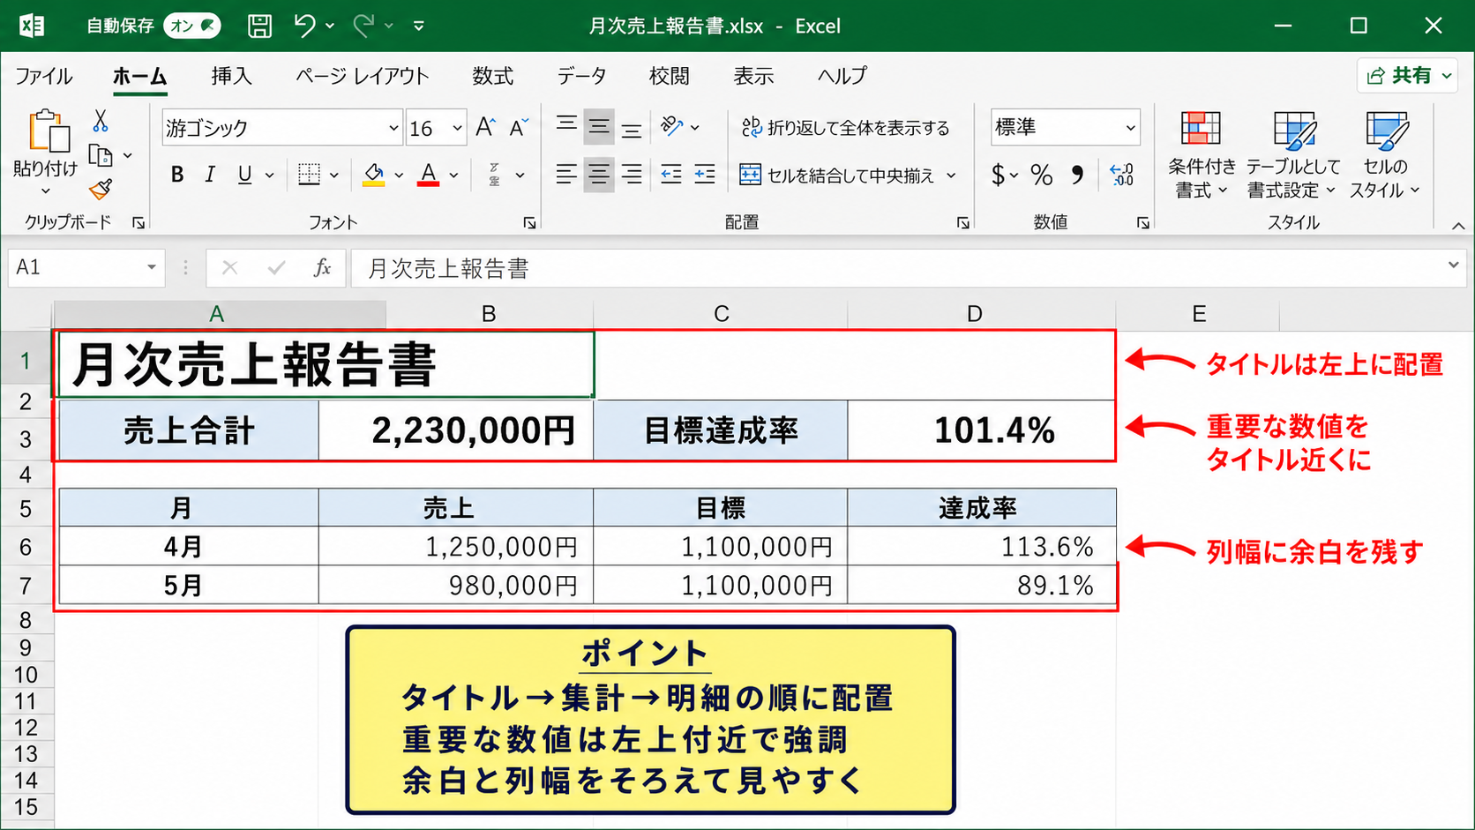Viewport: 1475px width, 830px height.
Task: Toggle Italic formatting
Action: pos(210,175)
